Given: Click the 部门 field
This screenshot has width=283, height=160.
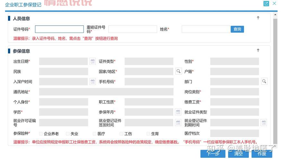Looking at the screenshot, I should tap(234, 82).
